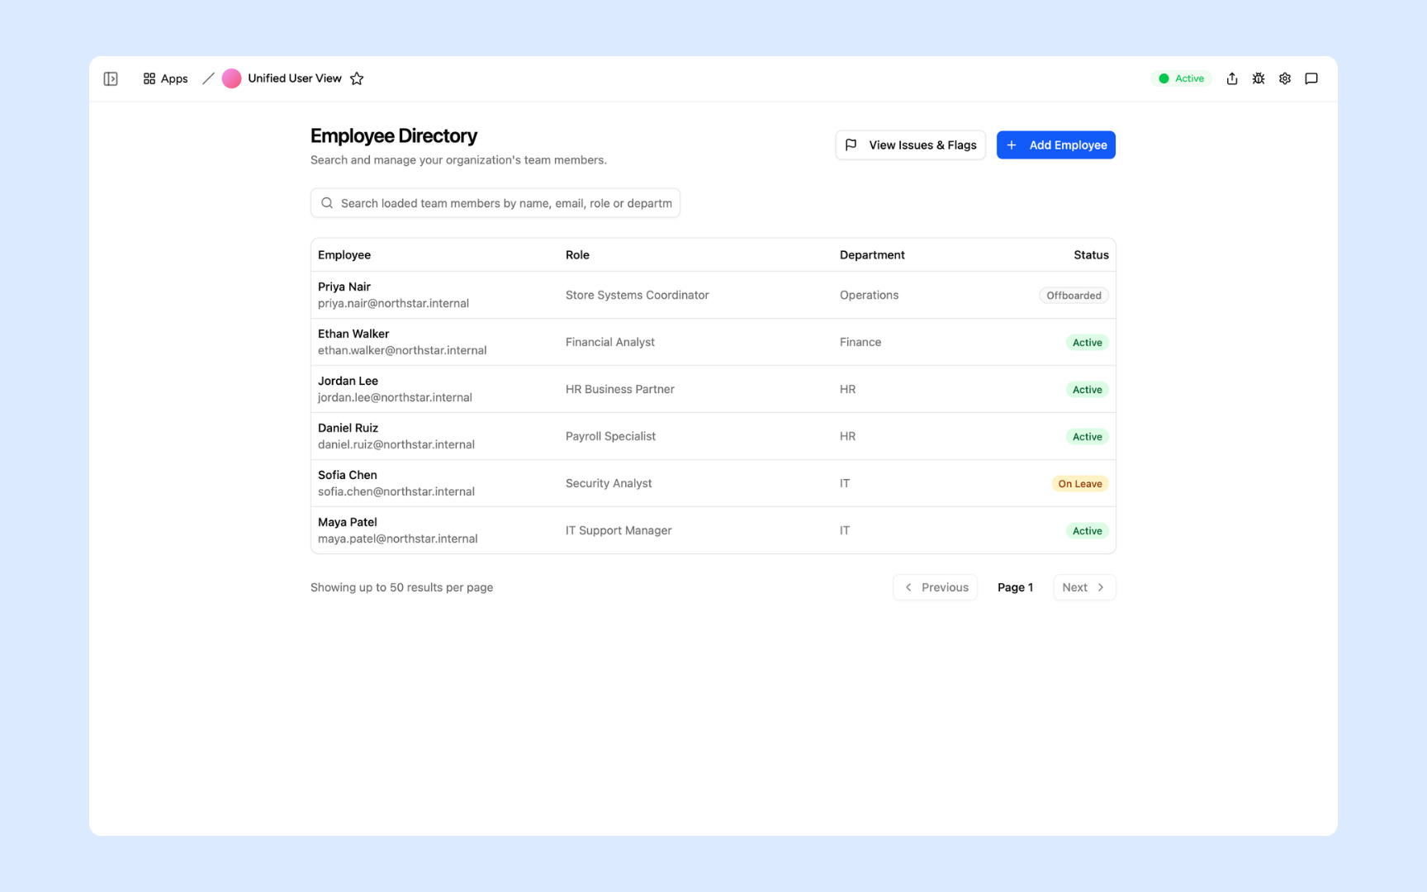Viewport: 1427px width, 892px height.
Task: Open Sofia Chen's employee row
Action: click(713, 483)
